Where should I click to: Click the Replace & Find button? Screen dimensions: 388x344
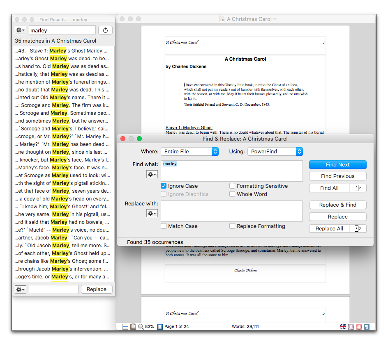click(x=338, y=205)
